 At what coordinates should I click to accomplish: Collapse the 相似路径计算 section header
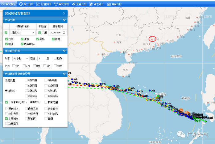point(64,51)
